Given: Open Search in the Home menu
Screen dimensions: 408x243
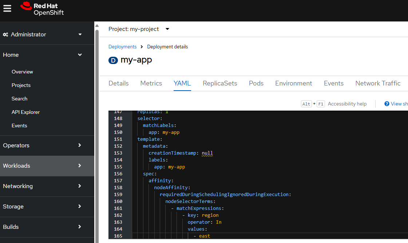Looking at the screenshot, I should coord(20,99).
